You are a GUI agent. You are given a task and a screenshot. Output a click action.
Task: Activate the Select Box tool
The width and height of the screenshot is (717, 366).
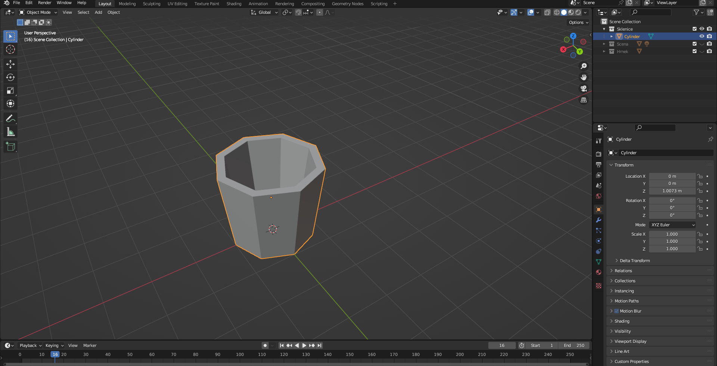(x=10, y=36)
